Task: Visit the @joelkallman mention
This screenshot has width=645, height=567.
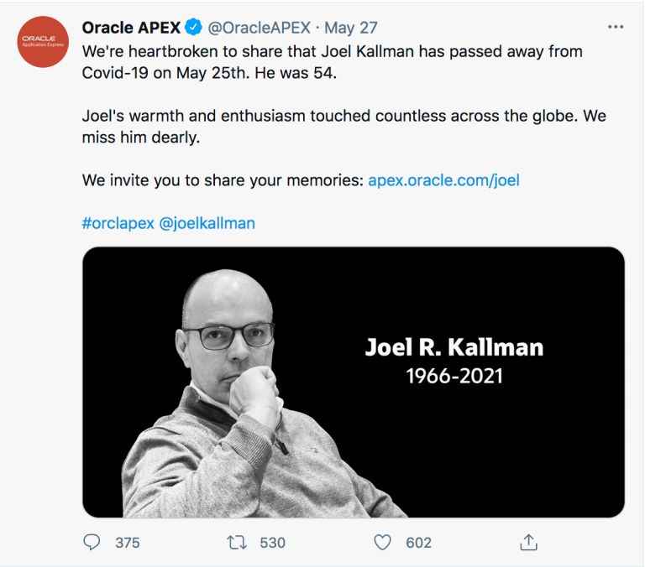Action: 207,223
